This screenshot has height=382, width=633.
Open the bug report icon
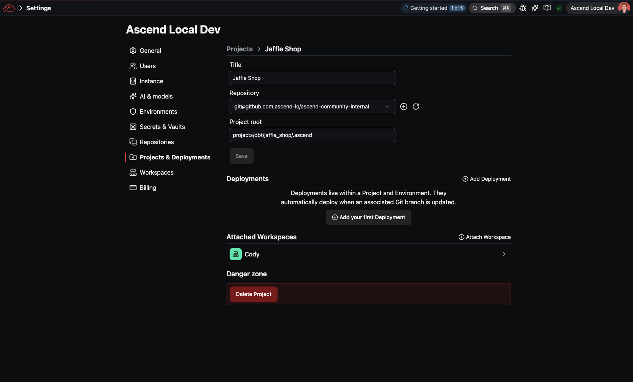pyautogui.click(x=523, y=8)
